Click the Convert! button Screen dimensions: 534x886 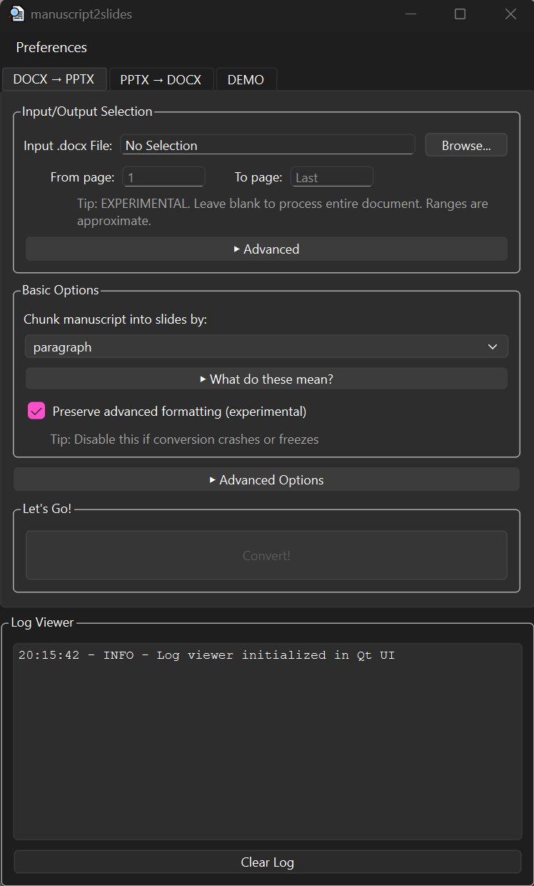pyautogui.click(x=266, y=555)
